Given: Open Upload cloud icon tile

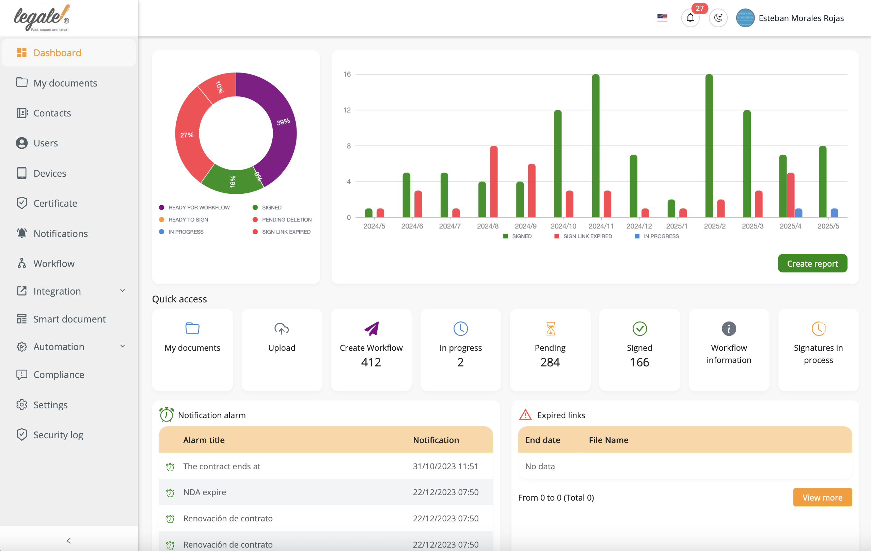Looking at the screenshot, I should [281, 329].
